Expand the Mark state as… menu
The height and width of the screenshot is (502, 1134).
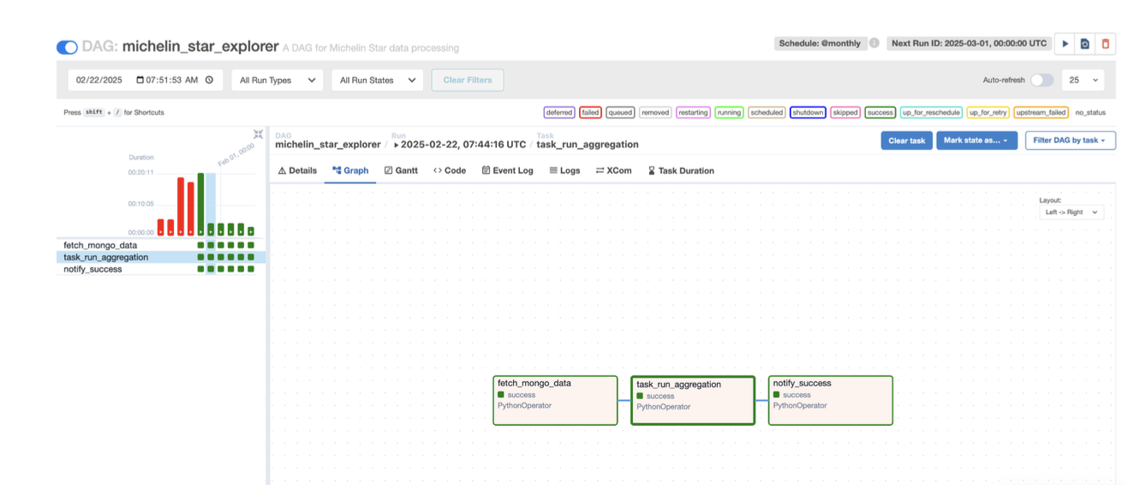(x=976, y=140)
